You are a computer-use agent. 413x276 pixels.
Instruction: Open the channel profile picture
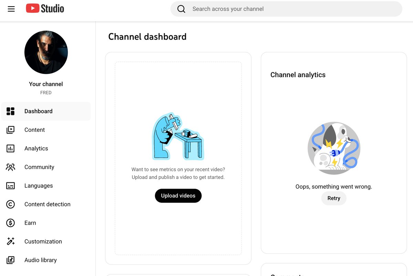46,52
